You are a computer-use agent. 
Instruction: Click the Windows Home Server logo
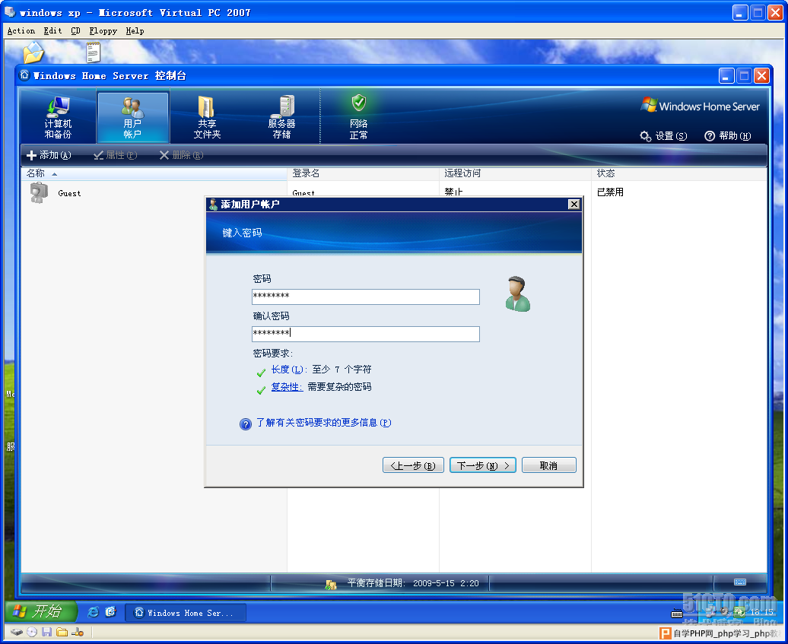(700, 106)
